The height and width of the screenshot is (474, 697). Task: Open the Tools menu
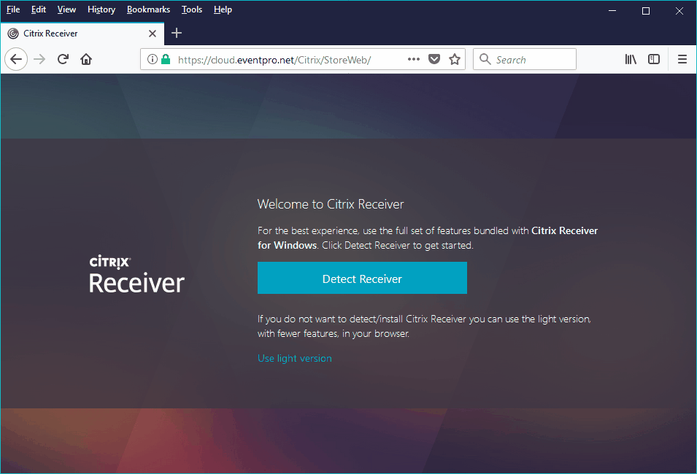pyautogui.click(x=192, y=9)
